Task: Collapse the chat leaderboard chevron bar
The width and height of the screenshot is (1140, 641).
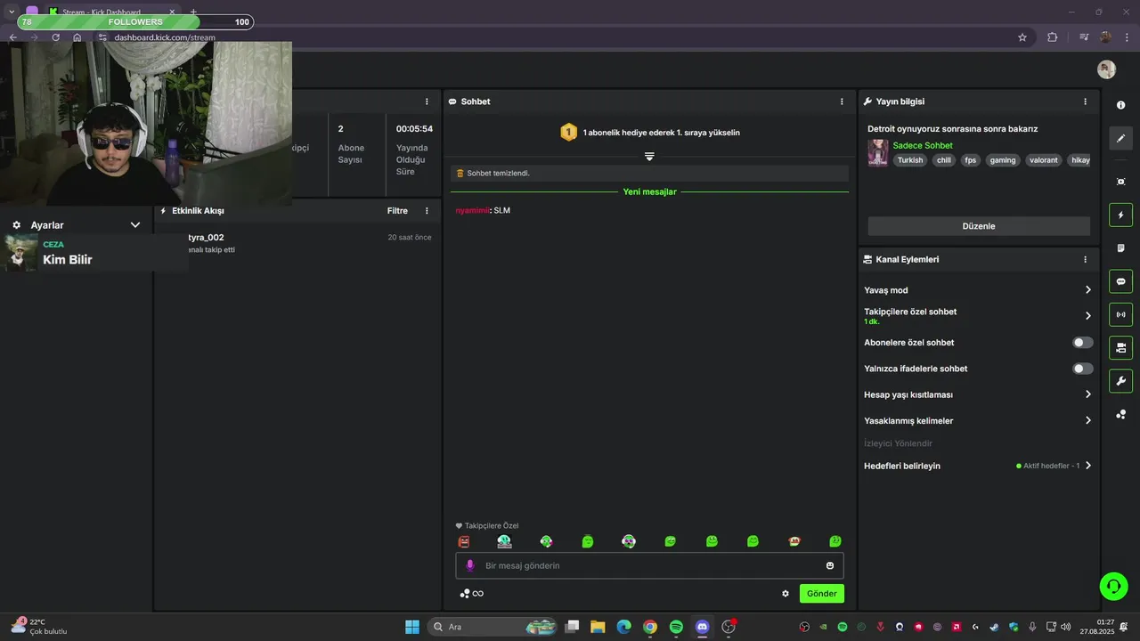Action: tap(649, 156)
